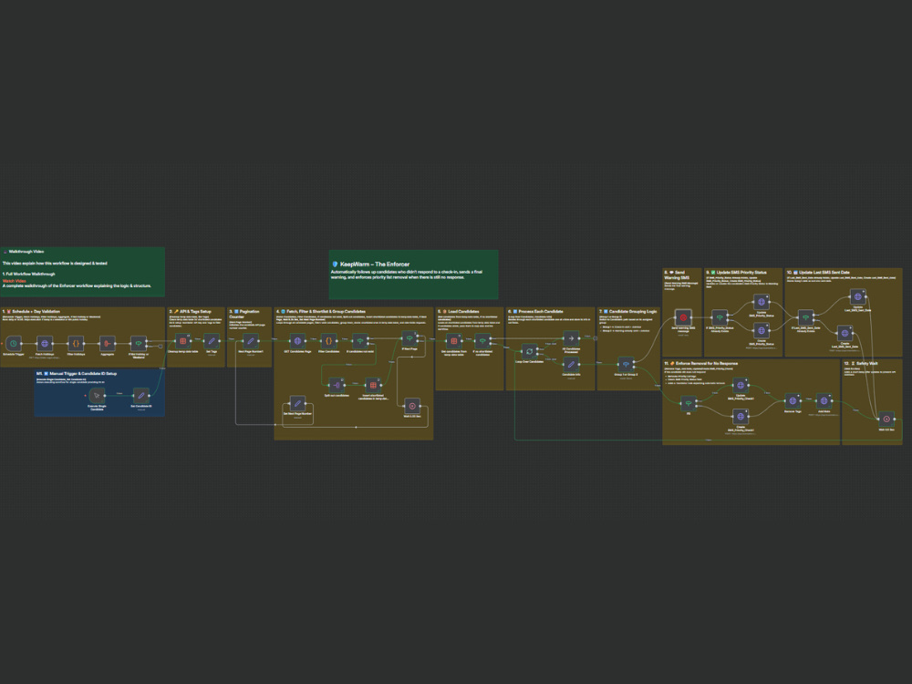Select the Set Next Page Number node
This screenshot has width=912, height=684.
[x=298, y=403]
